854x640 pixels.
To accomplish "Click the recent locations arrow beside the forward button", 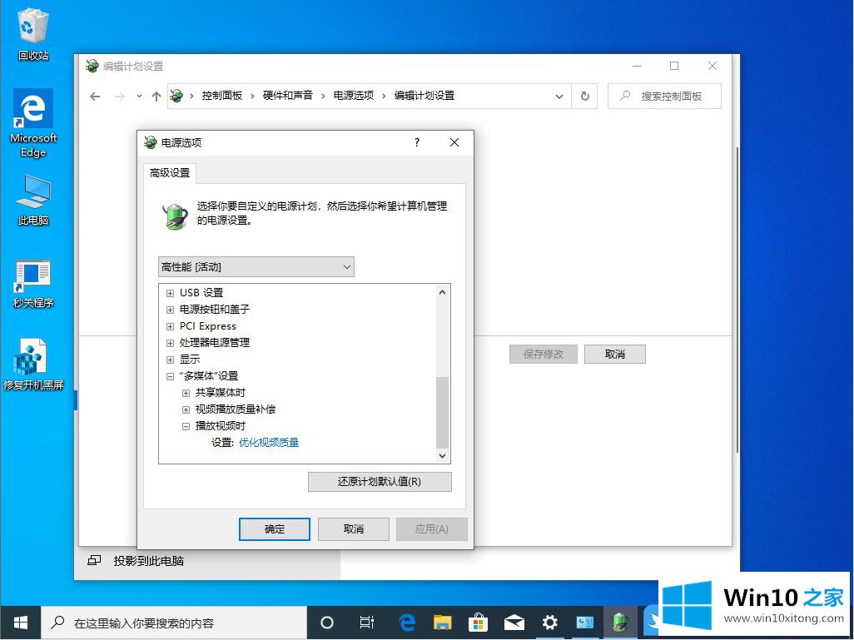I will click(x=140, y=97).
